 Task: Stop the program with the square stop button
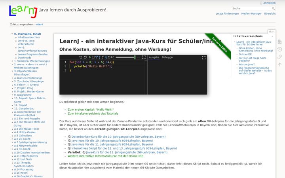tap(93, 57)
